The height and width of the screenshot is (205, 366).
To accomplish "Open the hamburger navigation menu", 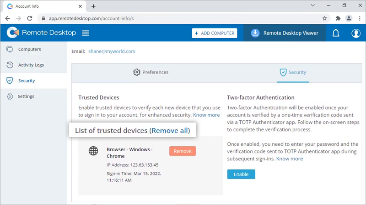I will pos(85,33).
